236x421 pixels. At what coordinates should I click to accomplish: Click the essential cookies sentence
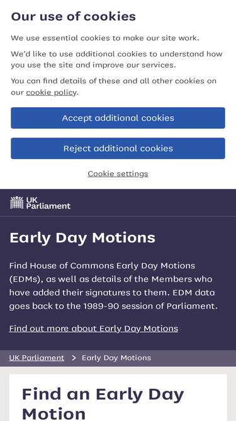105,38
